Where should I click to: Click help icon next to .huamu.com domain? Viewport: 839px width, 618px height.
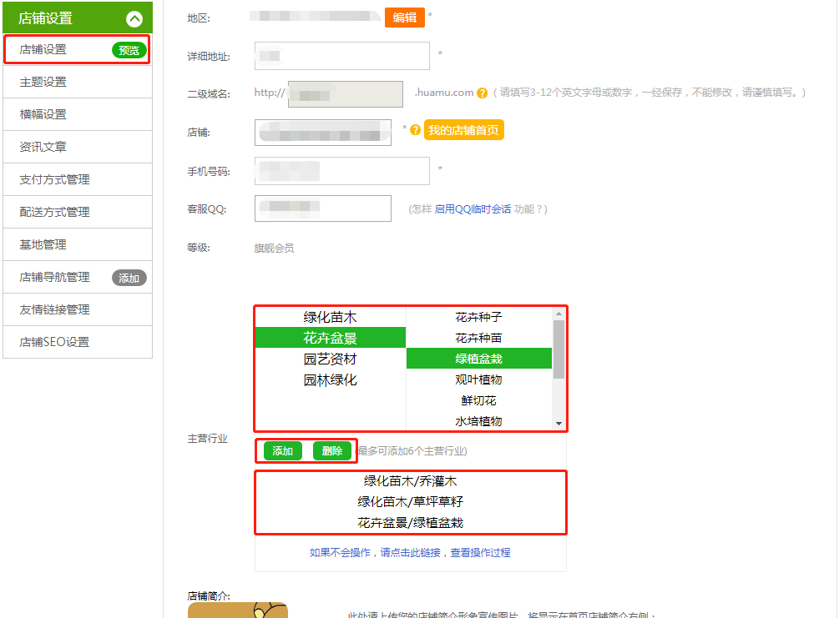482,93
